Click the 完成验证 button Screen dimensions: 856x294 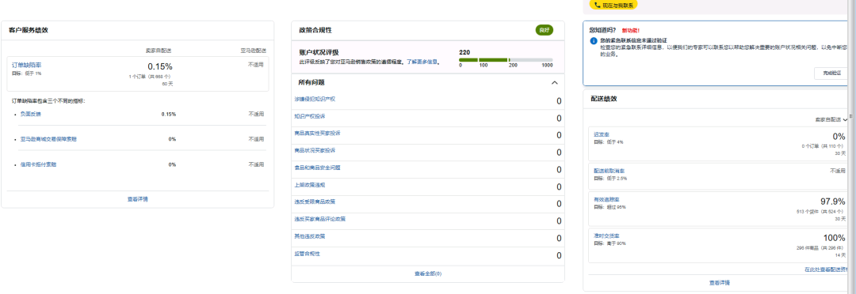(831, 73)
